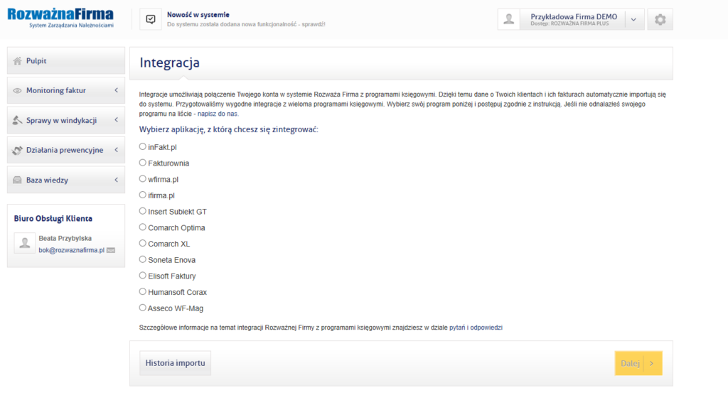Click the Historia importu button

175,363
